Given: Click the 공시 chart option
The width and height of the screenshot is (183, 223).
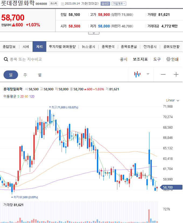Looking at the screenshot, I should [124, 59].
